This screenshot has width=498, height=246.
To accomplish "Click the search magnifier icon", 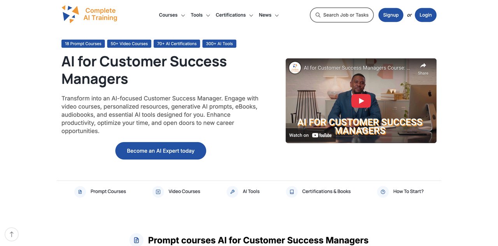I will tap(318, 15).
